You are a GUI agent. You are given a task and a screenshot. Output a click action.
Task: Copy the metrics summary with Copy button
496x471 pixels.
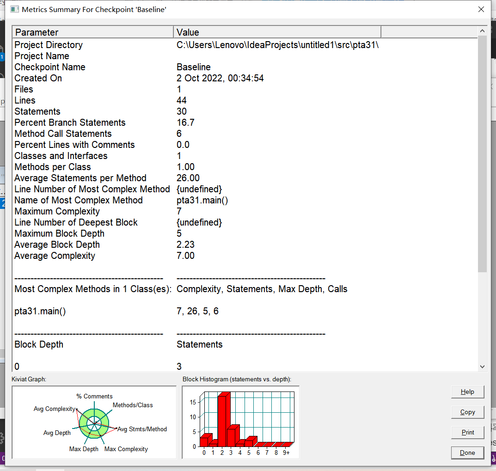coord(467,412)
